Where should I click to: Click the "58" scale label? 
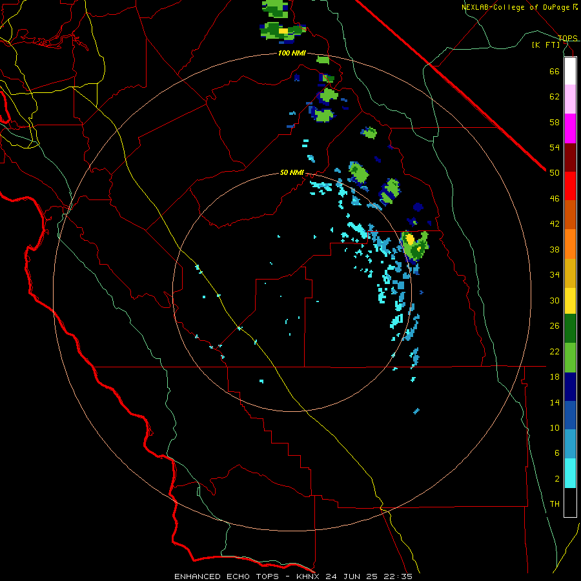[x=555, y=122]
